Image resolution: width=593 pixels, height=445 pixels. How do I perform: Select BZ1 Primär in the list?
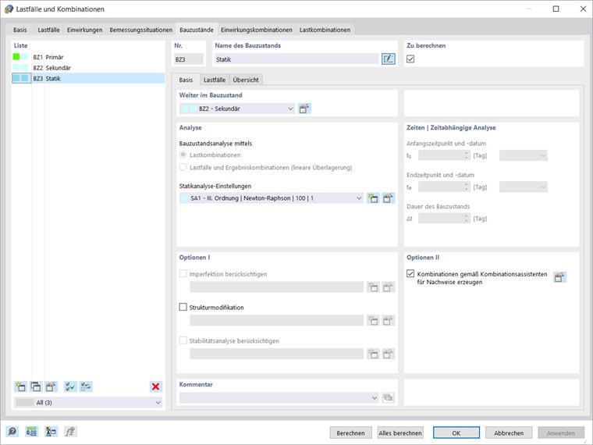pos(88,57)
